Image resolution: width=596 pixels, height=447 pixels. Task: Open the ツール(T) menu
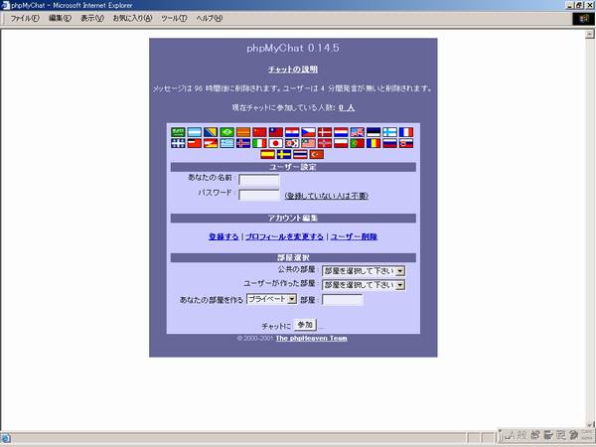(174, 18)
